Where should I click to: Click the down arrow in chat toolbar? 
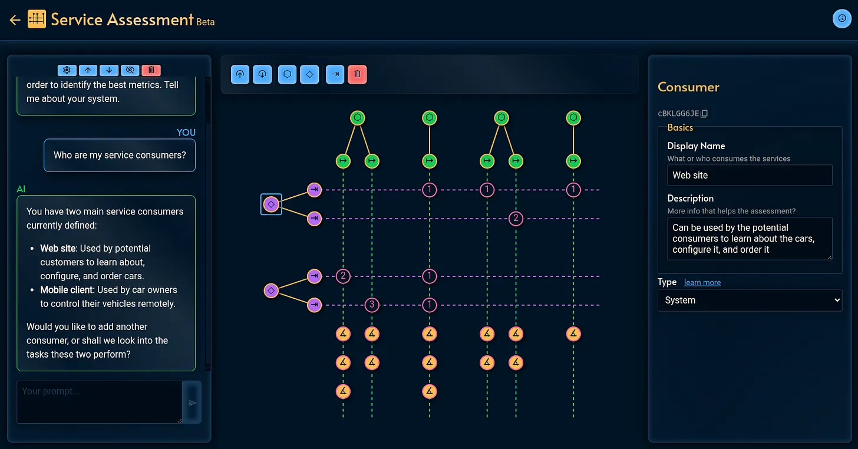click(109, 70)
